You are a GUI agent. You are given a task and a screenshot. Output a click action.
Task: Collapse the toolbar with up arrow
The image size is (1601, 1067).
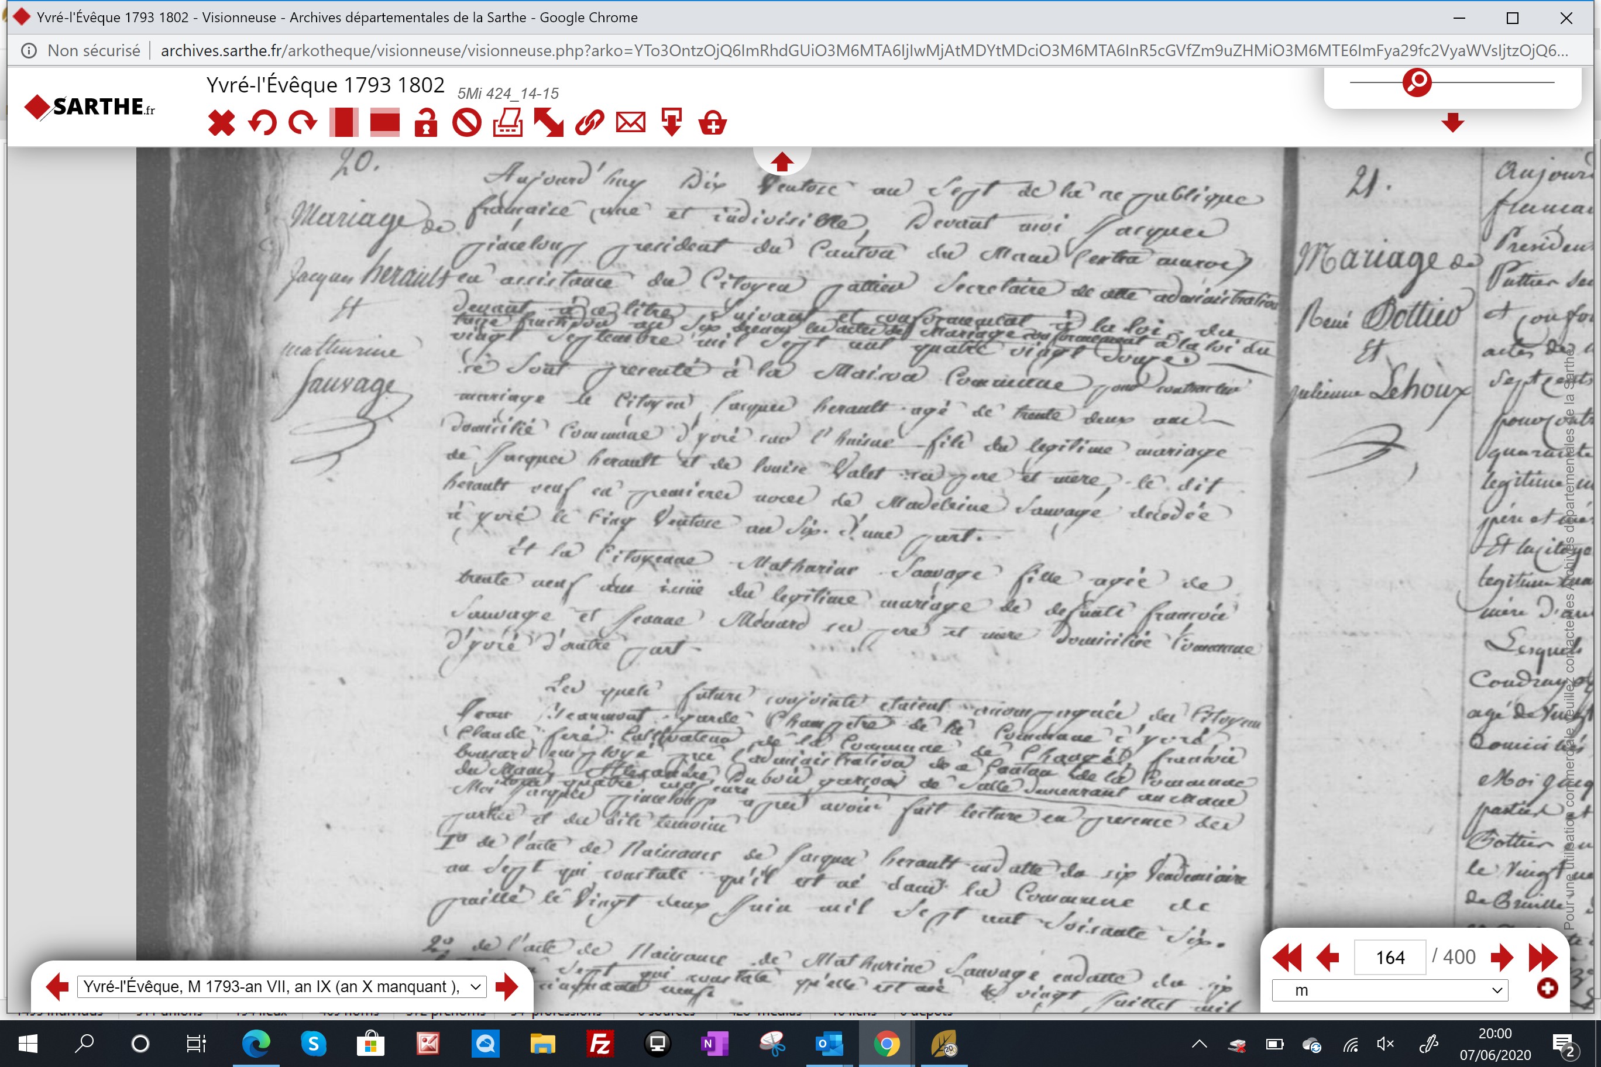(781, 162)
